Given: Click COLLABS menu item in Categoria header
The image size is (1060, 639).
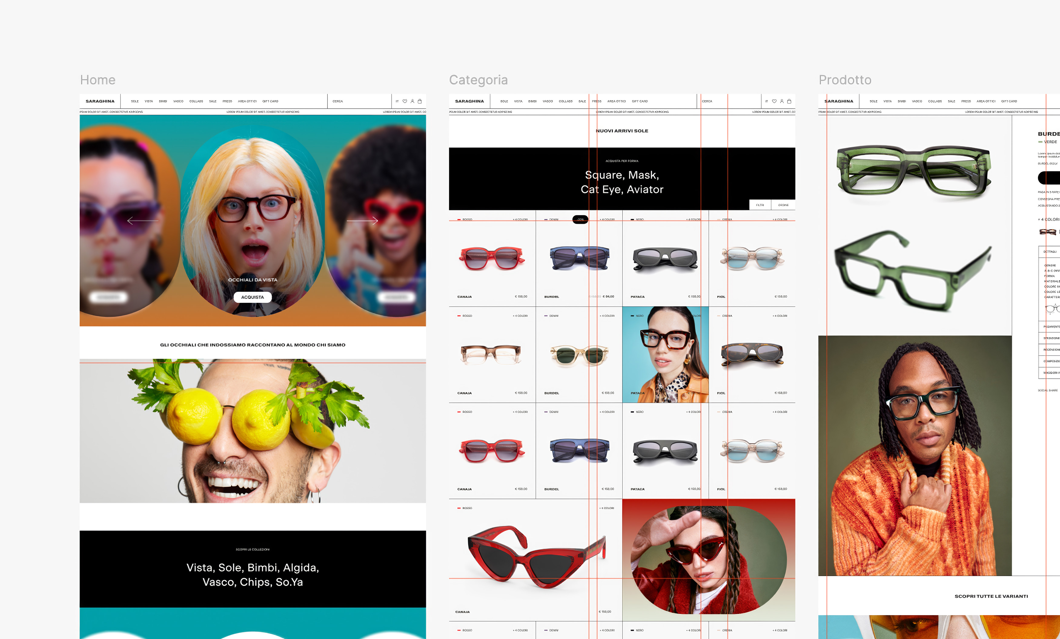Looking at the screenshot, I should (x=565, y=101).
